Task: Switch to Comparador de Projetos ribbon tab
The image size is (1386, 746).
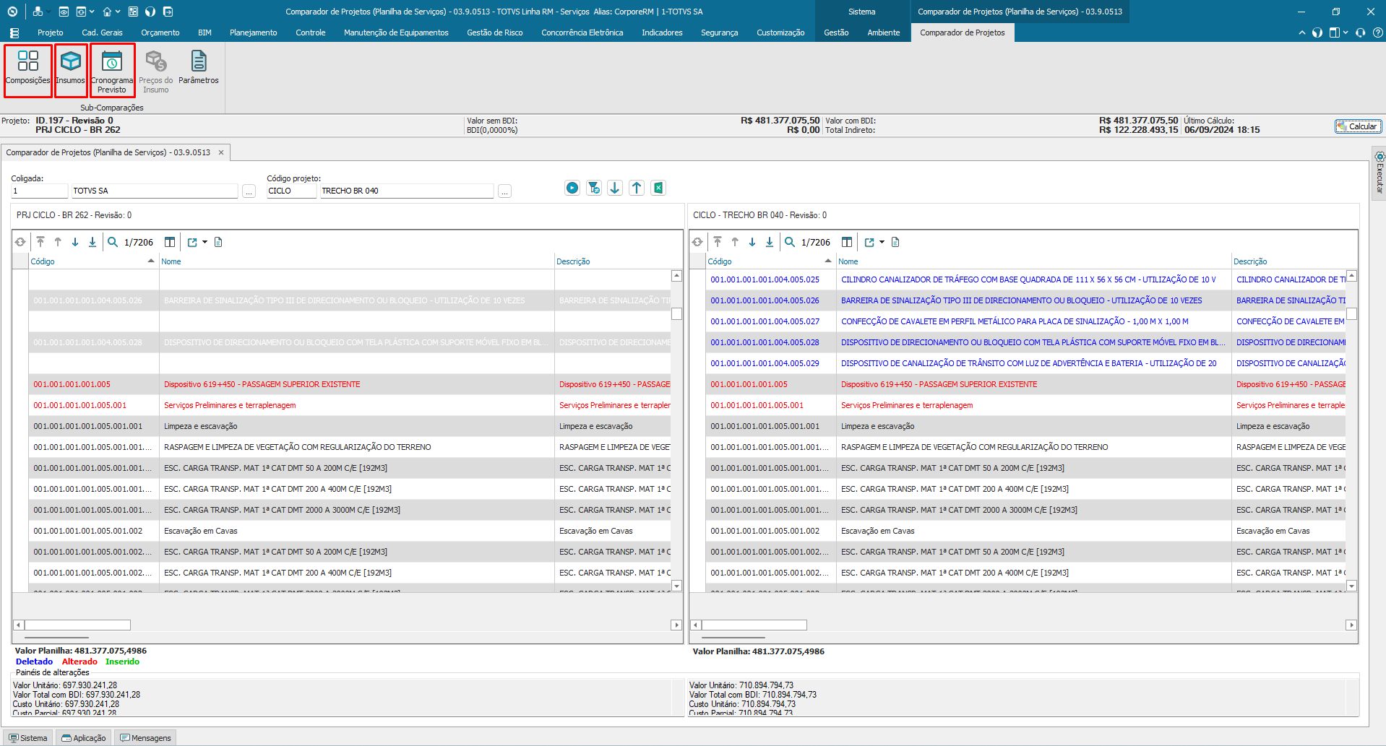Action: click(x=963, y=32)
